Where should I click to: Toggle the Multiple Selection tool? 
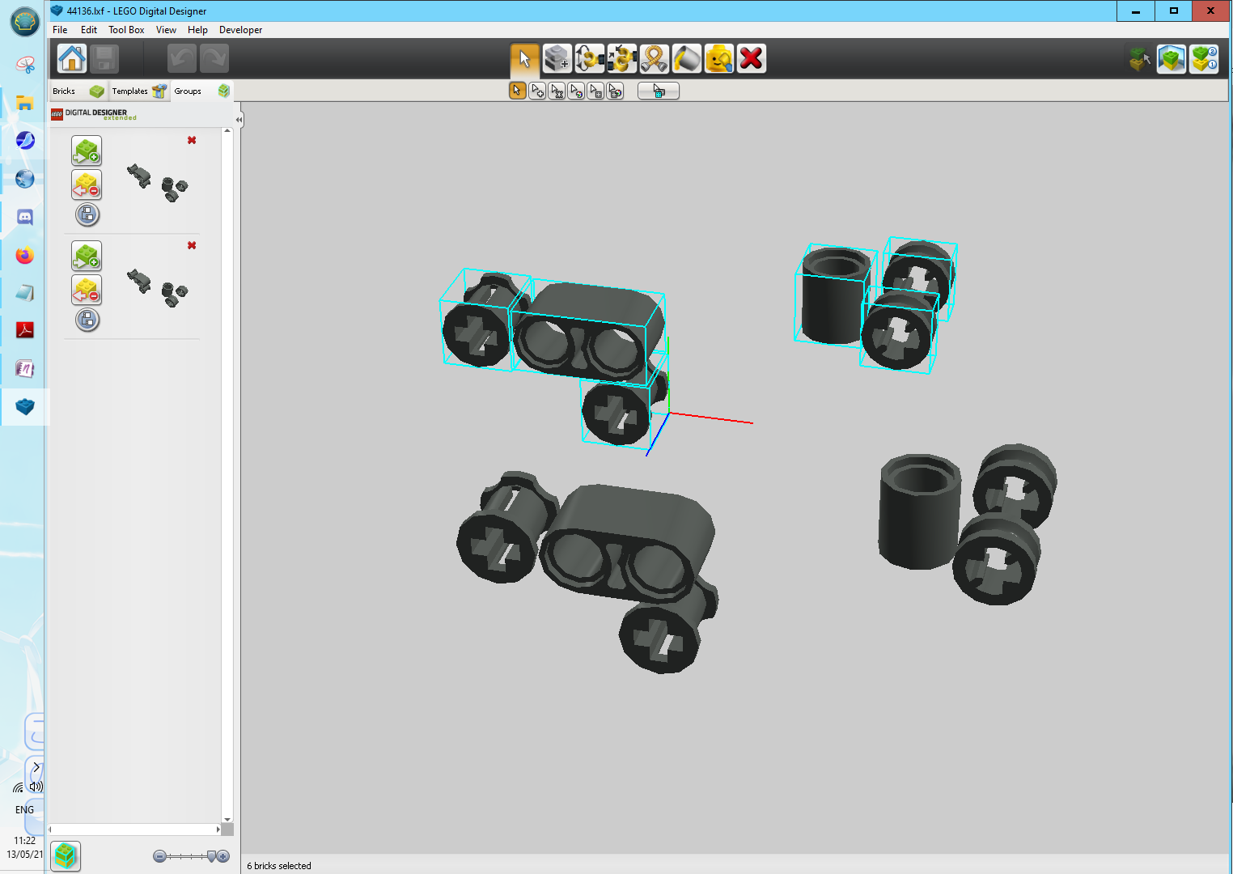537,91
